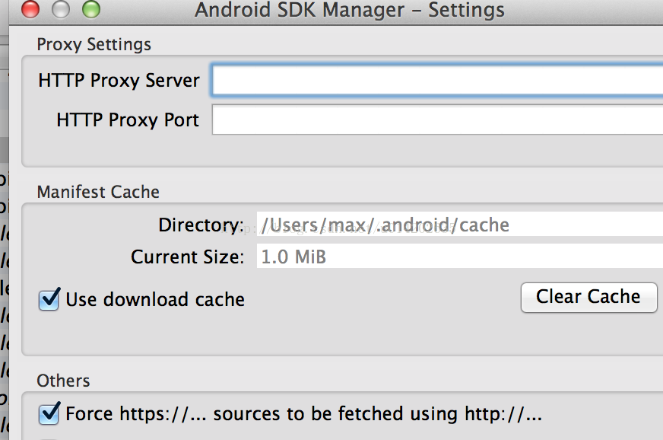This screenshot has width=663, height=440.
Task: Click the Android SDK Manager – Settings title
Action: [350, 10]
